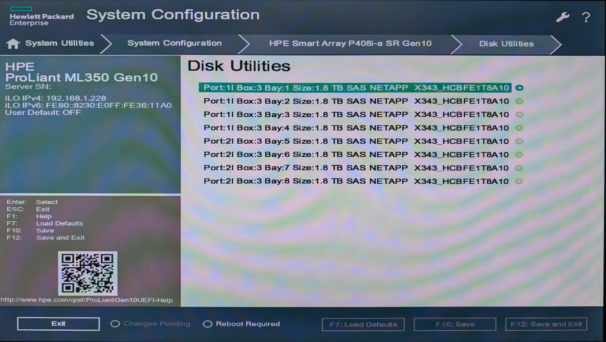This screenshot has width=606, height=342.
Task: Go to System Configuration breadcrumb
Action: pos(174,43)
